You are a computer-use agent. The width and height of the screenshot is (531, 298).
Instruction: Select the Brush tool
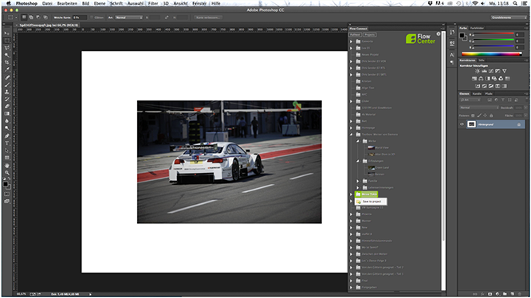coord(6,84)
